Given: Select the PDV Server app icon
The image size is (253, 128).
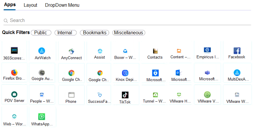Looking at the screenshot, I should pos(14,94).
